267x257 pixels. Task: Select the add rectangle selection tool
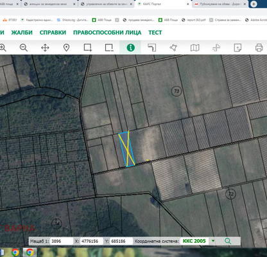pyautogui.click(x=88, y=48)
